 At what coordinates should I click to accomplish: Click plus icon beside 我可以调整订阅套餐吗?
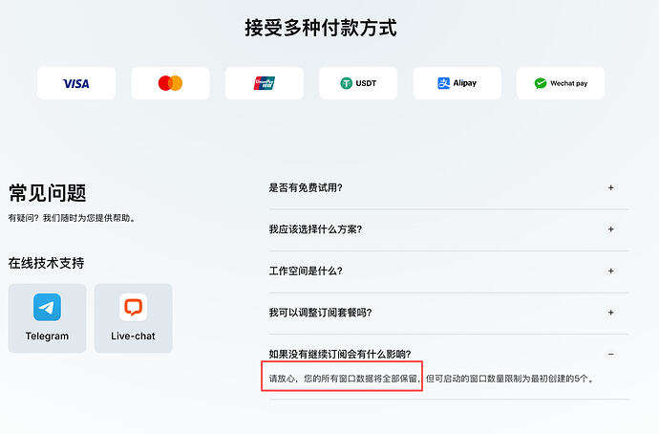pyautogui.click(x=611, y=313)
